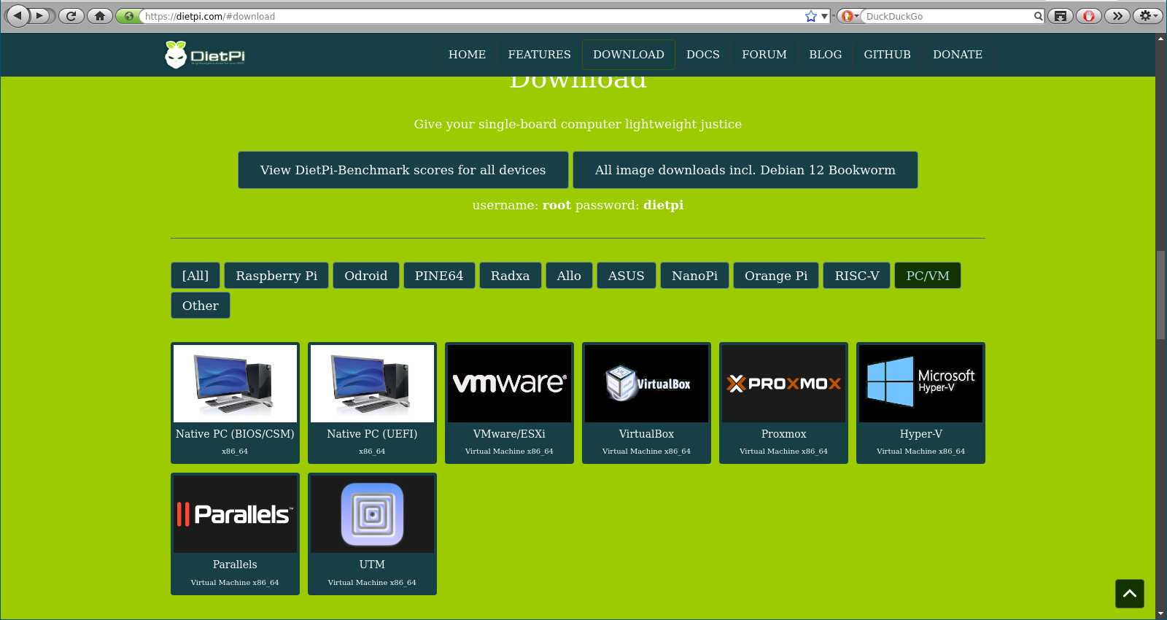Open the HOME menu item
The width and height of the screenshot is (1167, 620).
point(467,55)
